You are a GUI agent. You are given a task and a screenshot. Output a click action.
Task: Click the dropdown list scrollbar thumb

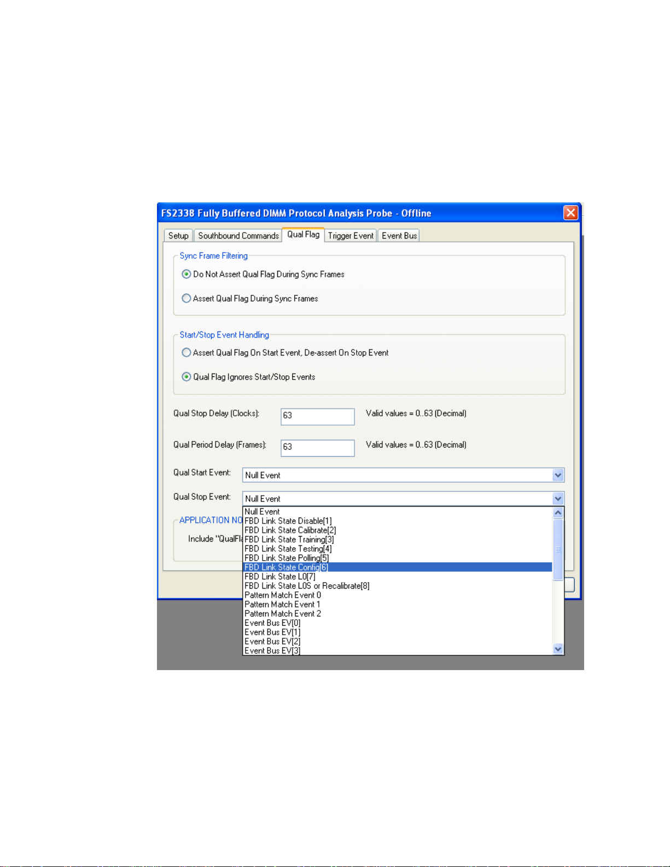pyautogui.click(x=558, y=549)
